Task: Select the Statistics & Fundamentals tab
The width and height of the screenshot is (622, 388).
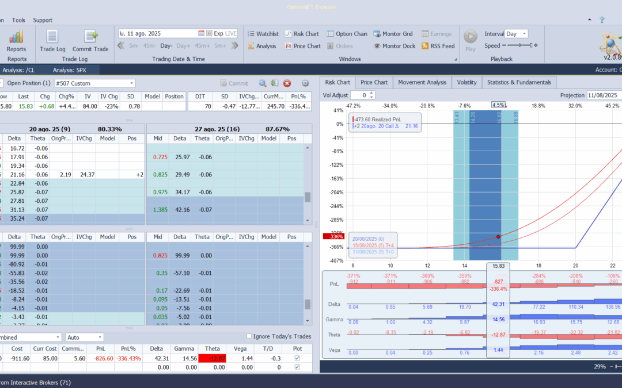Action: tap(519, 82)
